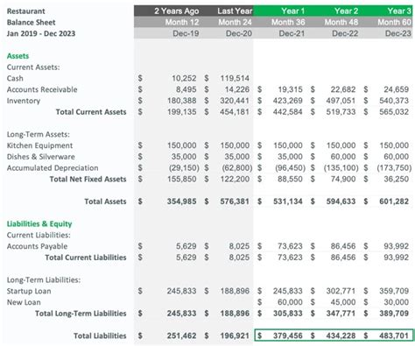Select the 'Month 36' header cell
This screenshot has width=415, height=346.
[x=288, y=22]
